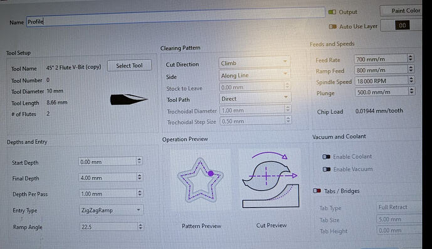The width and height of the screenshot is (432, 249).
Task: Expand the Tool Path dropdown
Action: [x=255, y=98]
